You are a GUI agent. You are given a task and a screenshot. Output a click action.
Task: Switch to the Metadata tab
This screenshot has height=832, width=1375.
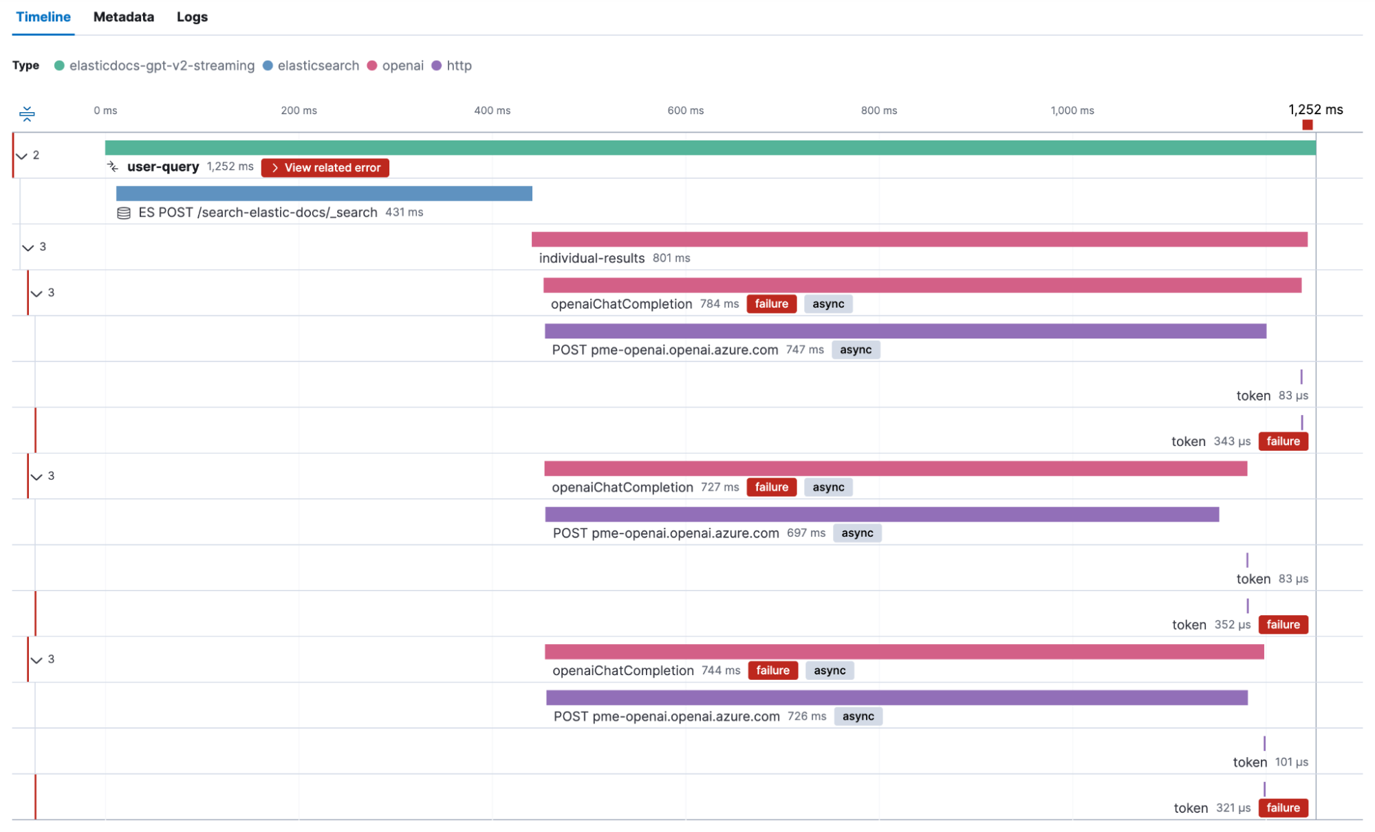tap(123, 17)
